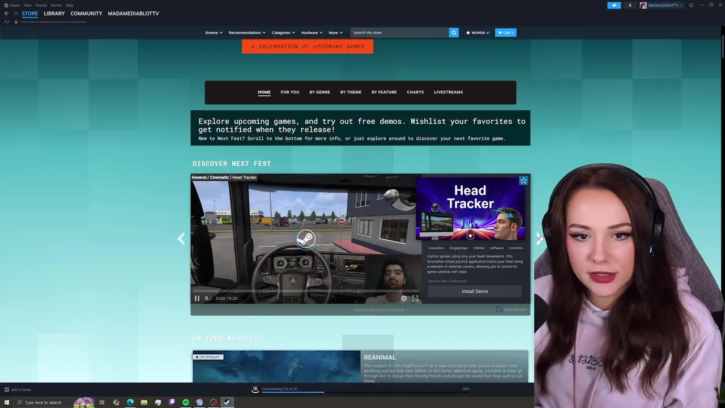Image resolution: width=725 pixels, height=408 pixels.
Task: Open the BY THEME tab
Action: coord(351,92)
